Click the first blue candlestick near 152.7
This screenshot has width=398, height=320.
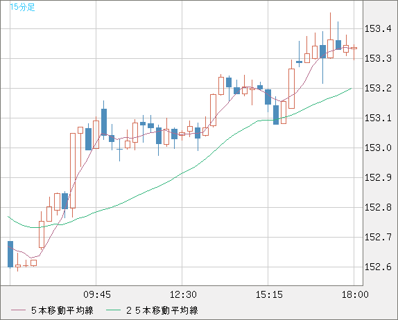click(x=10, y=254)
